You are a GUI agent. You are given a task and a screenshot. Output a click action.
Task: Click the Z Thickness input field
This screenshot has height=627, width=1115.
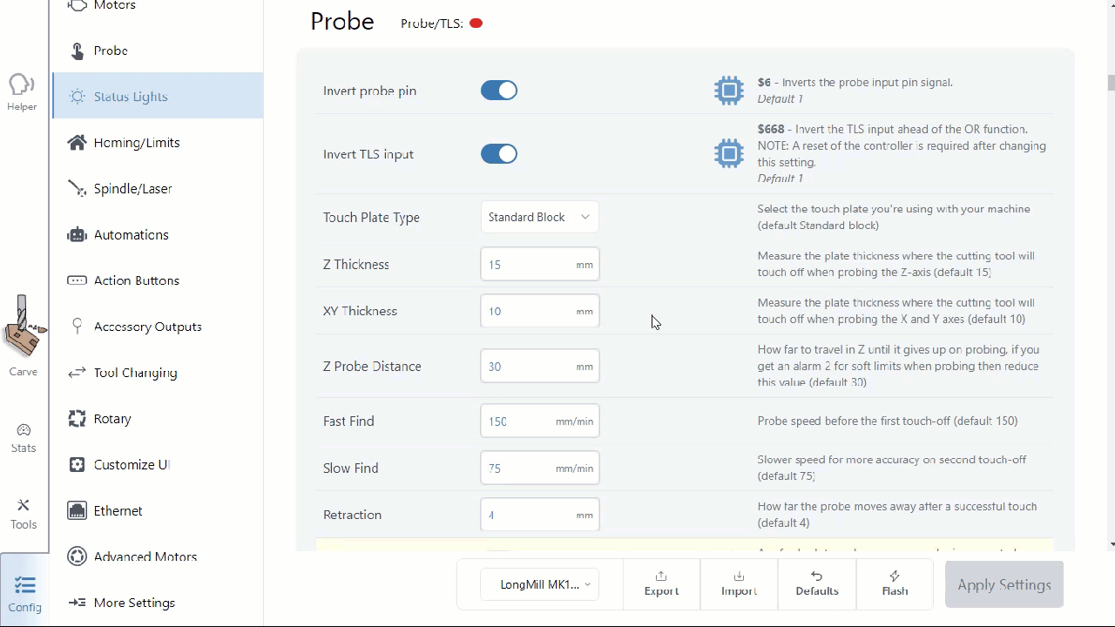coord(527,265)
